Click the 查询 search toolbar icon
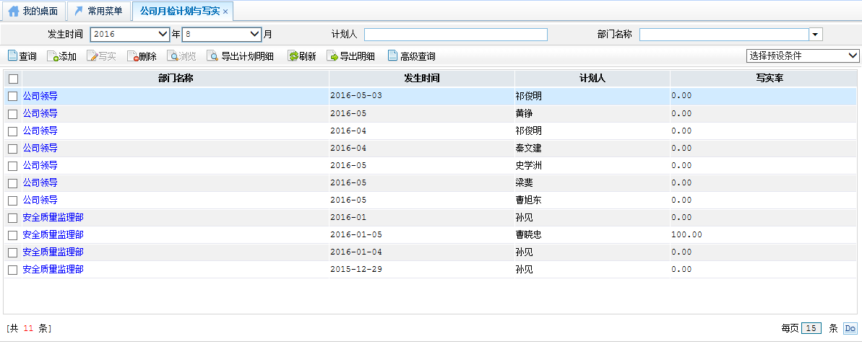Viewport: 862px width, 344px height. pos(12,56)
